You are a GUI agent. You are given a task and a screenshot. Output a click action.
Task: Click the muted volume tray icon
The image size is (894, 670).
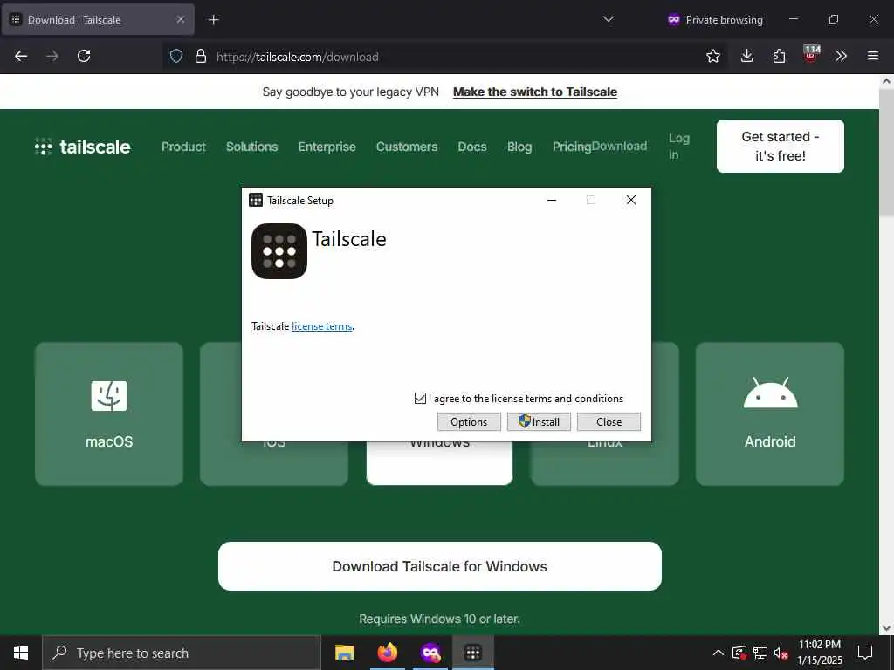click(x=781, y=653)
